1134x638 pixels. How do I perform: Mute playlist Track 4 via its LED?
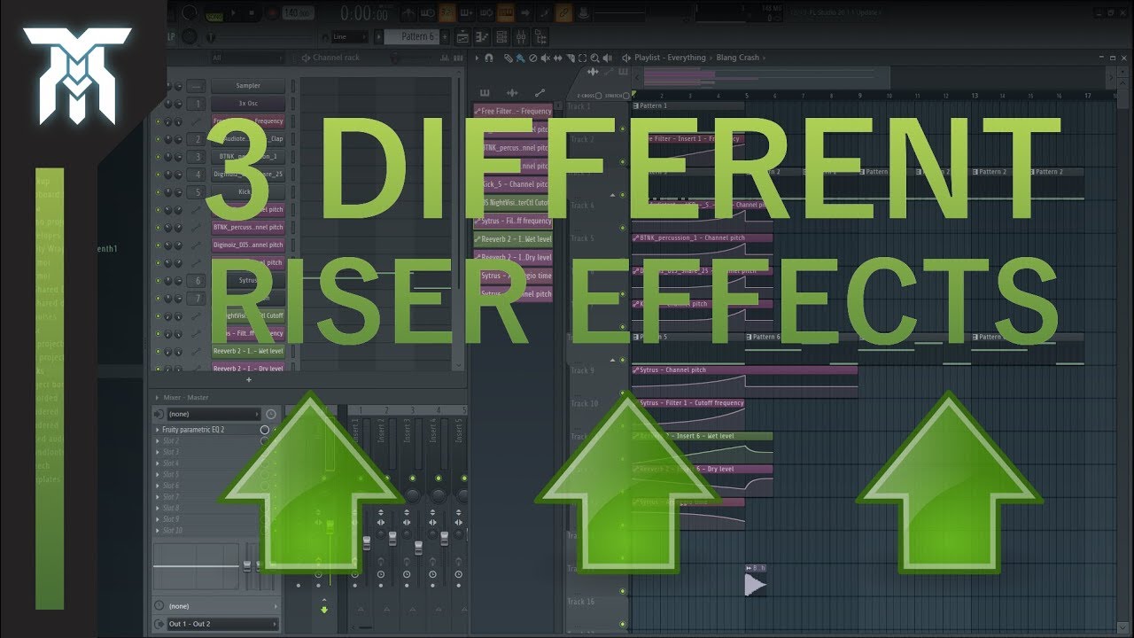coord(623,228)
